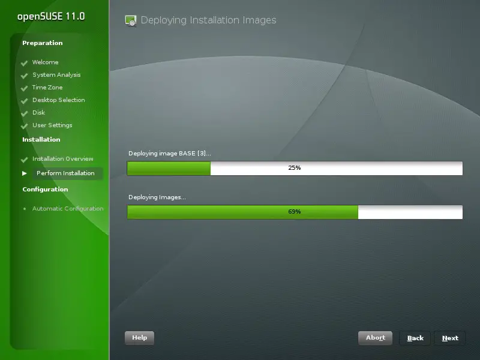The height and width of the screenshot is (360, 480).
Task: Proceed with the Next button
Action: [450, 338]
